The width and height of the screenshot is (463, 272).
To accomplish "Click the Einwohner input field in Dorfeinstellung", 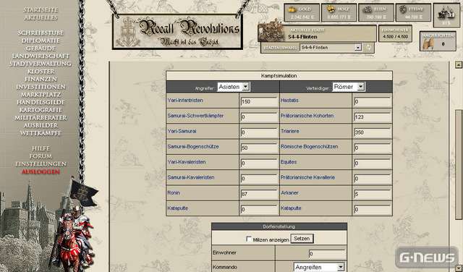I will click(327, 254).
